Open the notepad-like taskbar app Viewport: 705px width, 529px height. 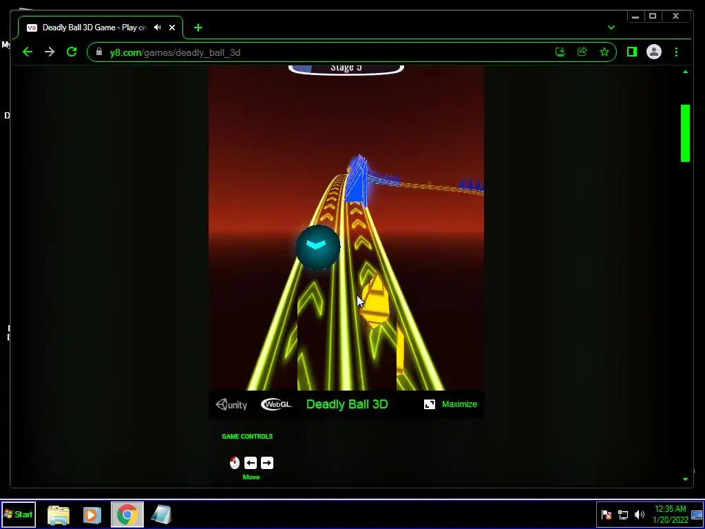pos(161,515)
